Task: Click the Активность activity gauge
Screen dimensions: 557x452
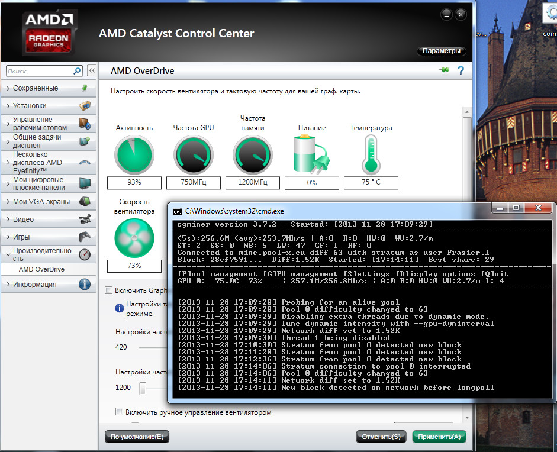Action: click(134, 155)
